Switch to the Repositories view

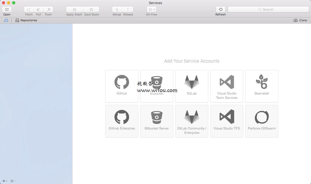26,20
